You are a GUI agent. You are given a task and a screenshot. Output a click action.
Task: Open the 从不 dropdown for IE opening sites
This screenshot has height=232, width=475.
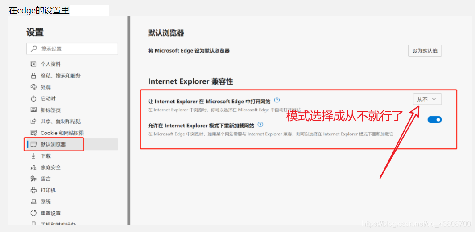(x=427, y=99)
